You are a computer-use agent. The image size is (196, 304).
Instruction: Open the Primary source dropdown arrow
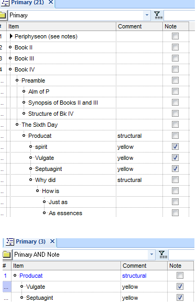coord(147,15)
